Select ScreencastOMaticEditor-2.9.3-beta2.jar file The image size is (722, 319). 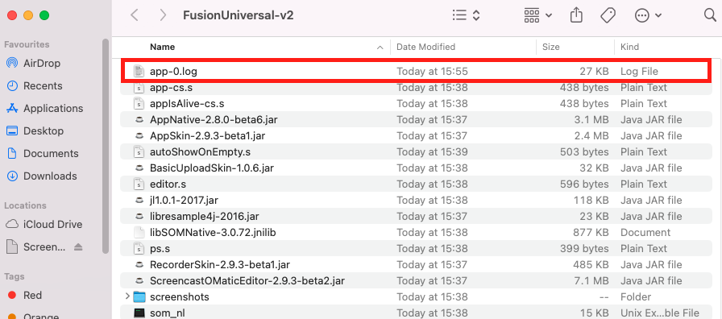click(247, 280)
